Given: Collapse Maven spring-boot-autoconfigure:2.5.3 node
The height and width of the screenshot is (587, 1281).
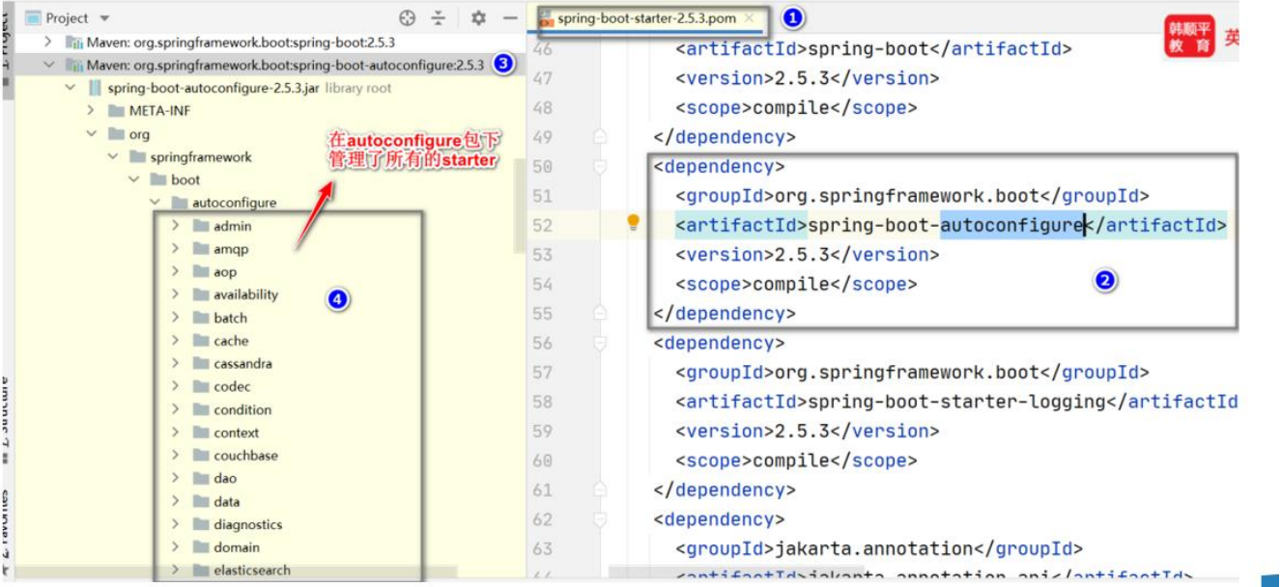Looking at the screenshot, I should pos(48,65).
